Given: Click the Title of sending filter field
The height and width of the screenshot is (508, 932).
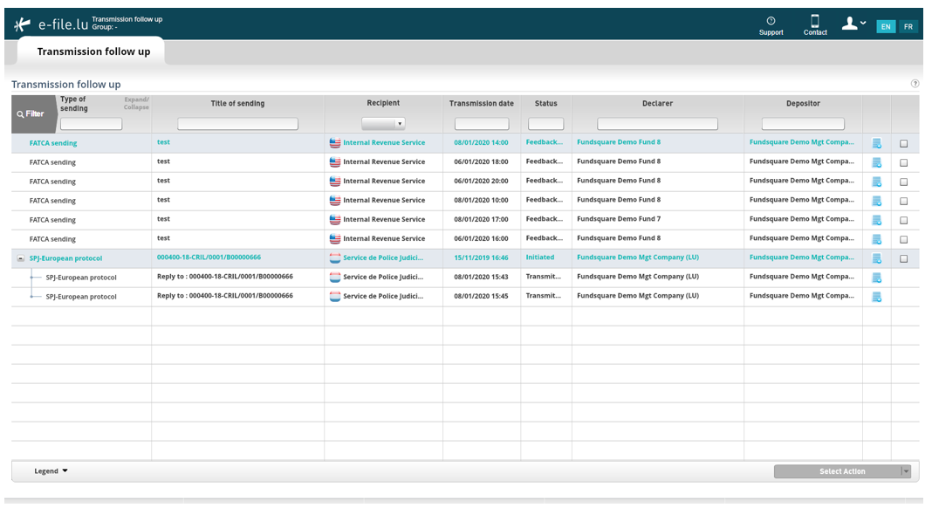Looking at the screenshot, I should (237, 124).
